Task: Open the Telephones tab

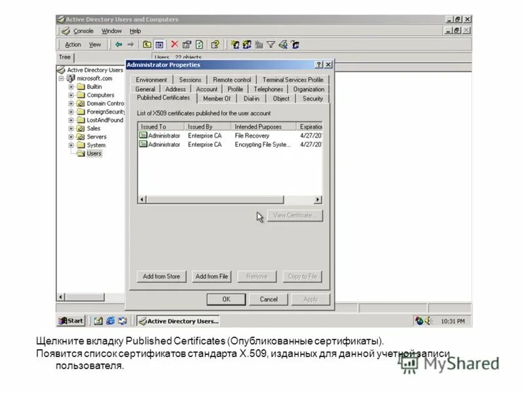Action: click(269, 89)
